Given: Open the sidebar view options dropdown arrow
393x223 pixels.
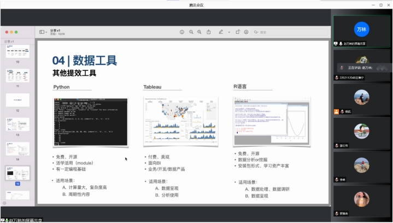Looking at the screenshot, I should pos(46,32).
